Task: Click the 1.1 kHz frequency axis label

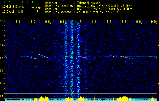Action: (x=2, y=33)
